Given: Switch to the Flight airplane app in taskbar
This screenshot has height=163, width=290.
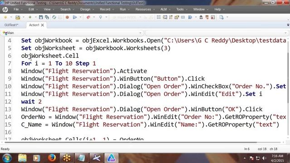Looking at the screenshot, I should (97, 158).
